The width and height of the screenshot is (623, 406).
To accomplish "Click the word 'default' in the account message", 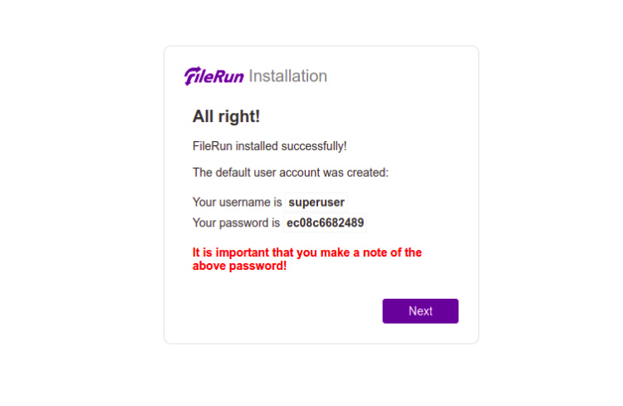I will (x=235, y=173).
